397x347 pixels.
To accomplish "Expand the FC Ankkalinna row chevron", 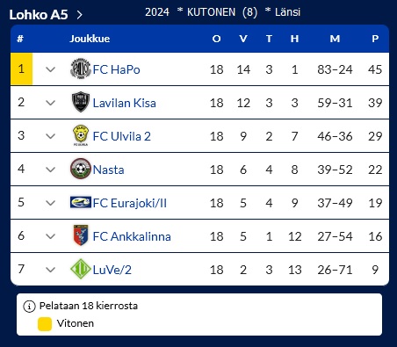I will tap(50, 236).
